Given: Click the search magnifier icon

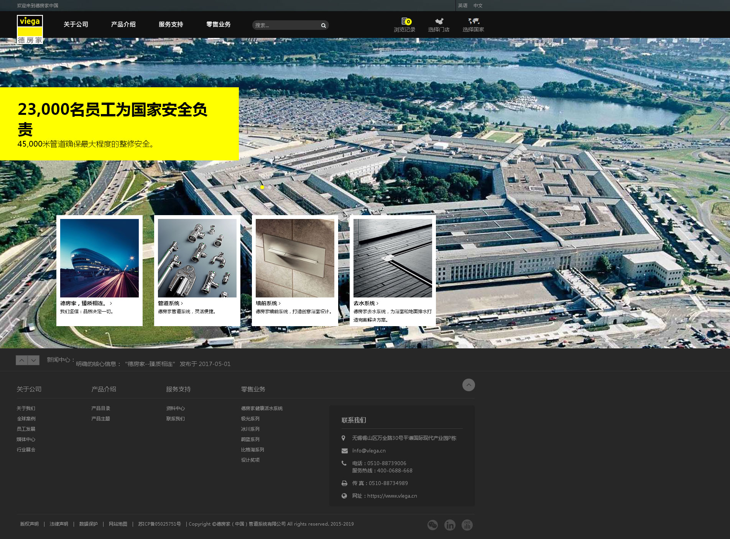Looking at the screenshot, I should (x=323, y=25).
